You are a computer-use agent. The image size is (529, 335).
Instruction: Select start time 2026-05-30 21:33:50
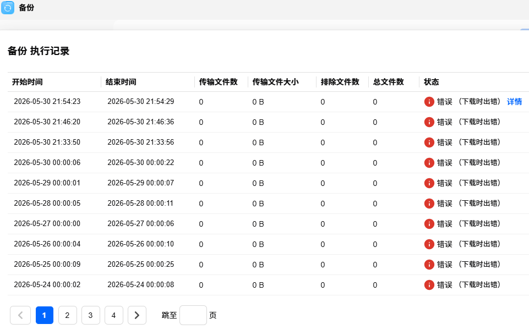[x=47, y=142]
